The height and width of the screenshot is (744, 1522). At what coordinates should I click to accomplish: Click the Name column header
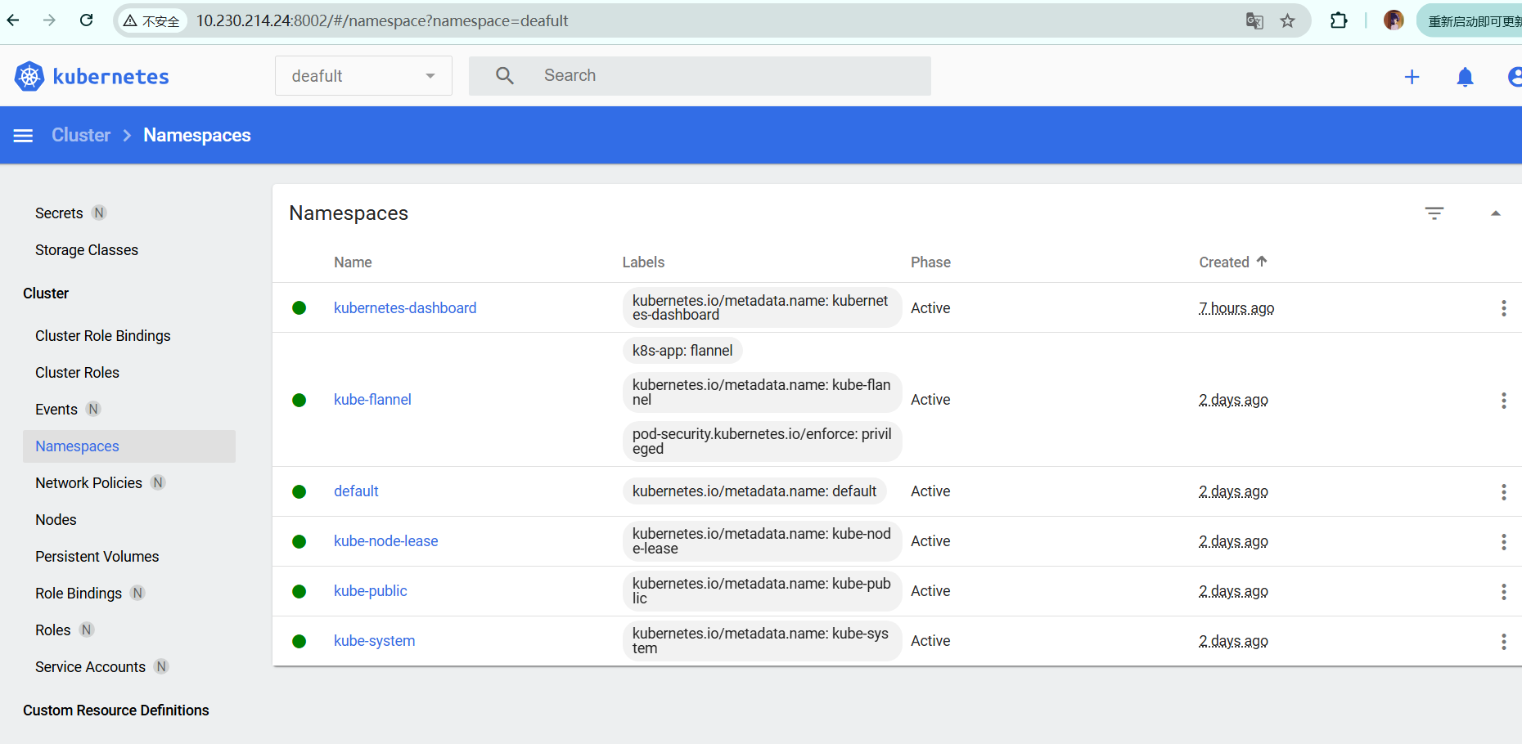click(353, 262)
